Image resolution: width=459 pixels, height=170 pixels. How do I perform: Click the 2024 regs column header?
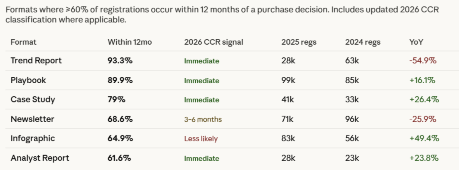[363, 42]
